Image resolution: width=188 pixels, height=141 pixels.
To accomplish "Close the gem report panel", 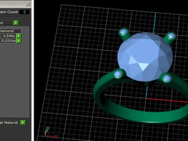I will [x=28, y=4].
